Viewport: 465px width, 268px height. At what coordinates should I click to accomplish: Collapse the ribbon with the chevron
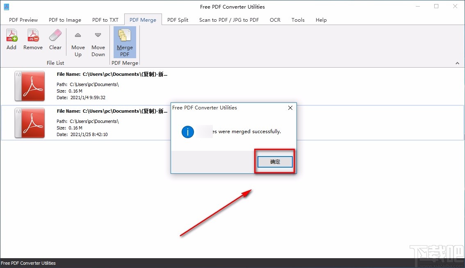click(x=457, y=63)
